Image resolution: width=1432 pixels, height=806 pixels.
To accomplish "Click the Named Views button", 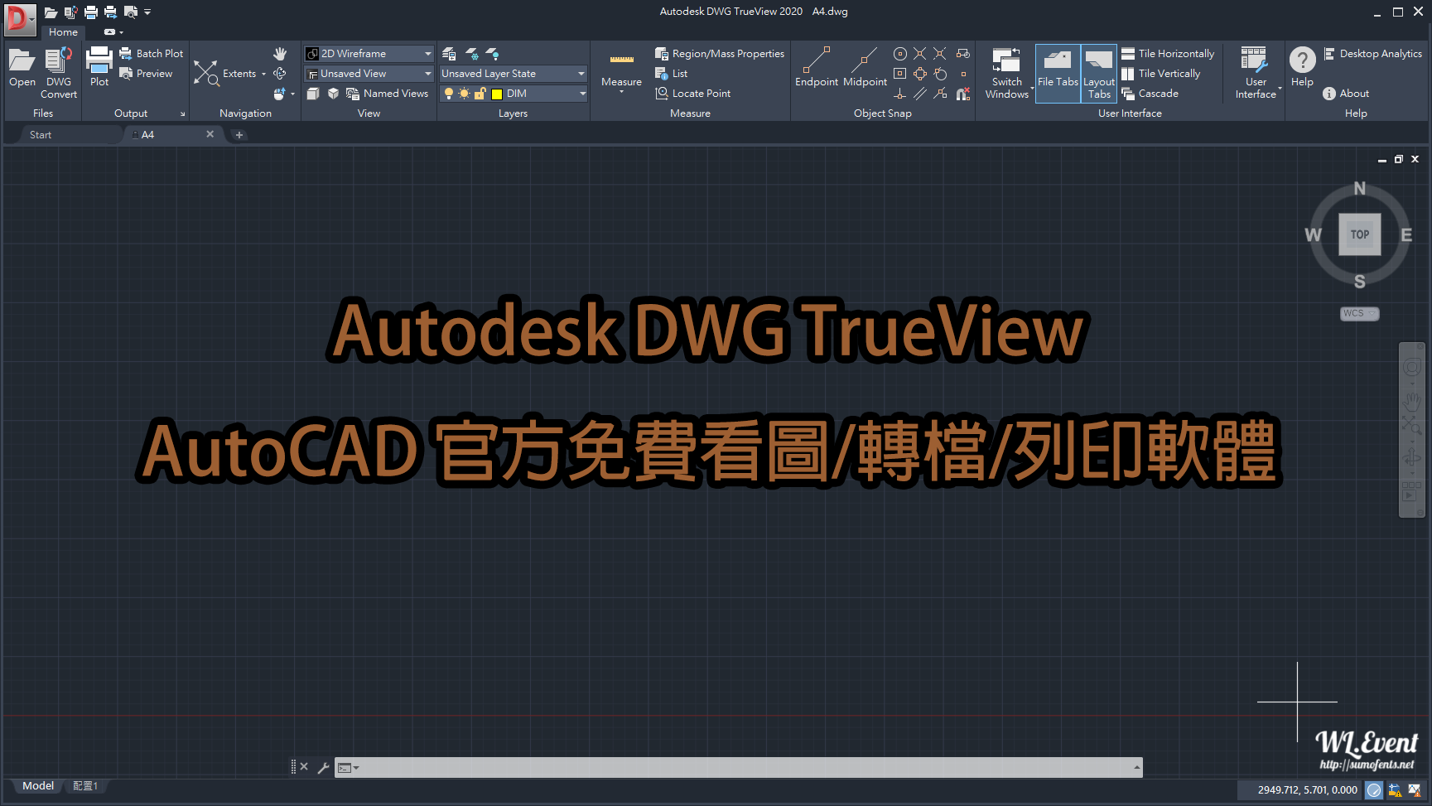I will tap(388, 94).
